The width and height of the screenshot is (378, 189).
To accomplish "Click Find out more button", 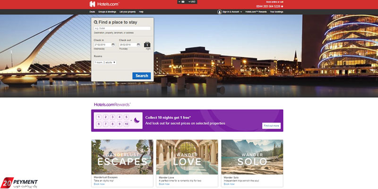I will [271, 126].
